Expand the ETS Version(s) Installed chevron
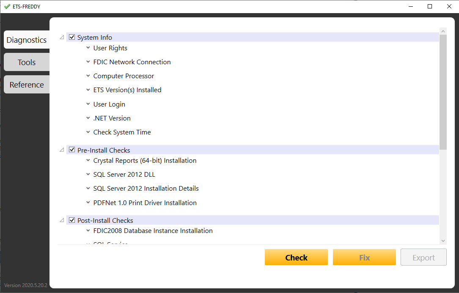 (88, 90)
